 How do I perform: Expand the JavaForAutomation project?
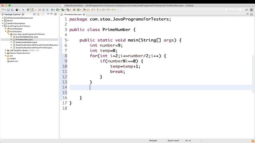pos(3,23)
